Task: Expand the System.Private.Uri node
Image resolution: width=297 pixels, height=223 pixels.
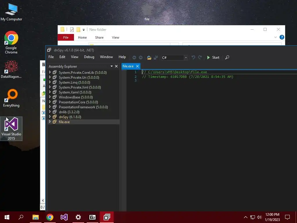Action: [50, 77]
